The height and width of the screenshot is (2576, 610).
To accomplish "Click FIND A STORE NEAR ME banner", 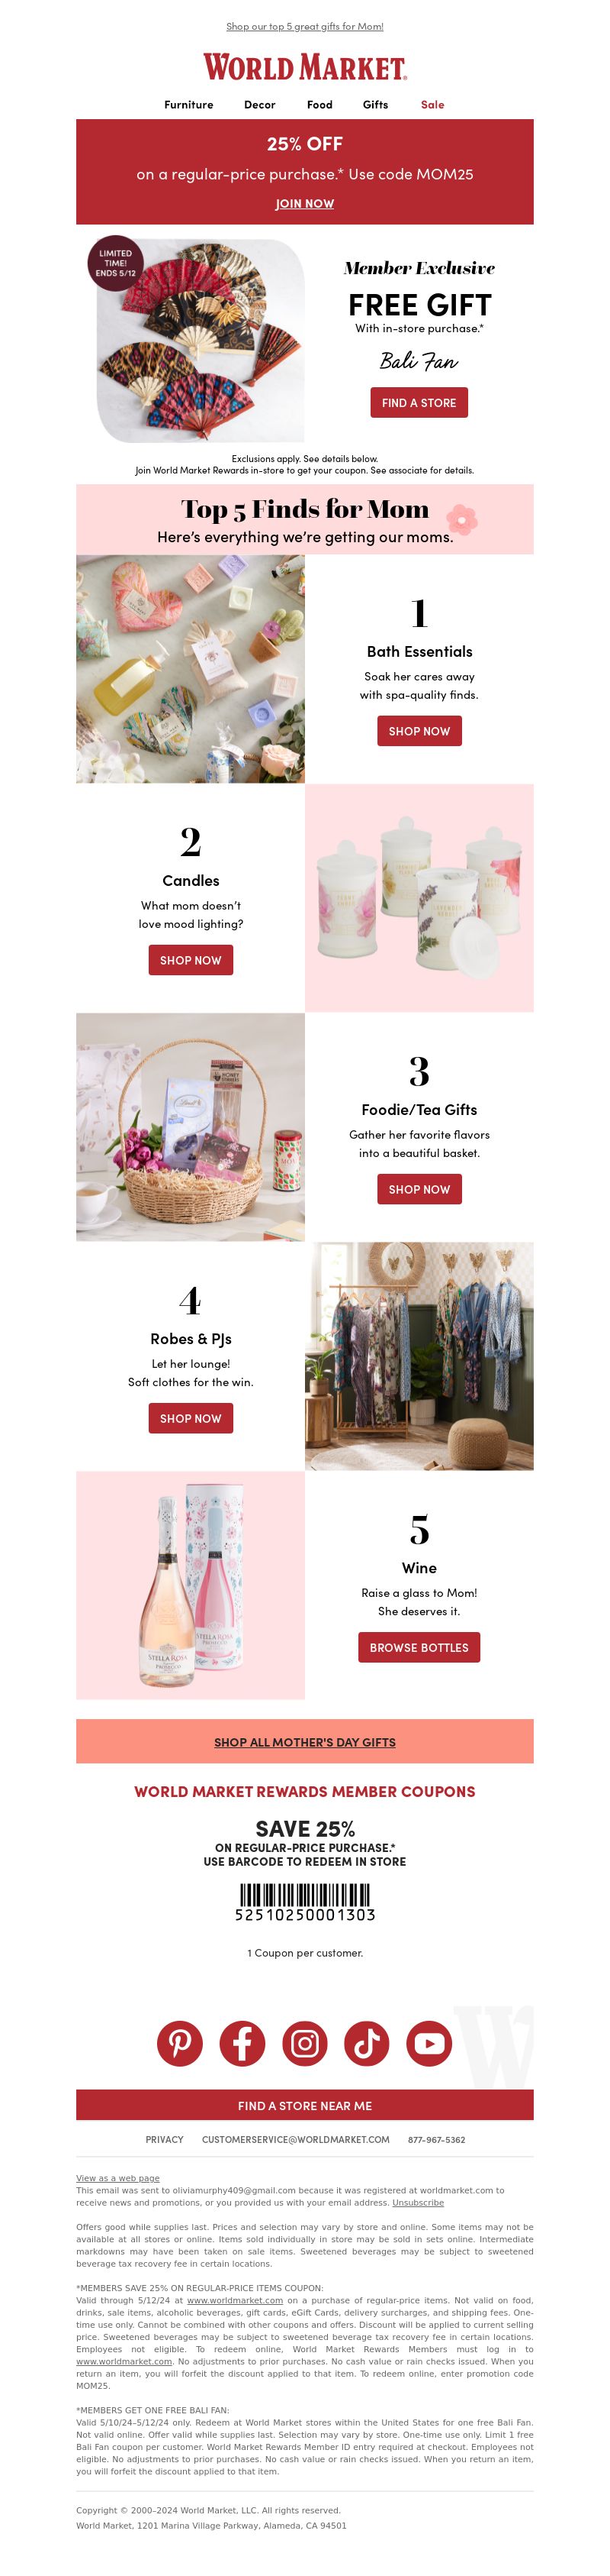I will click(x=304, y=2105).
